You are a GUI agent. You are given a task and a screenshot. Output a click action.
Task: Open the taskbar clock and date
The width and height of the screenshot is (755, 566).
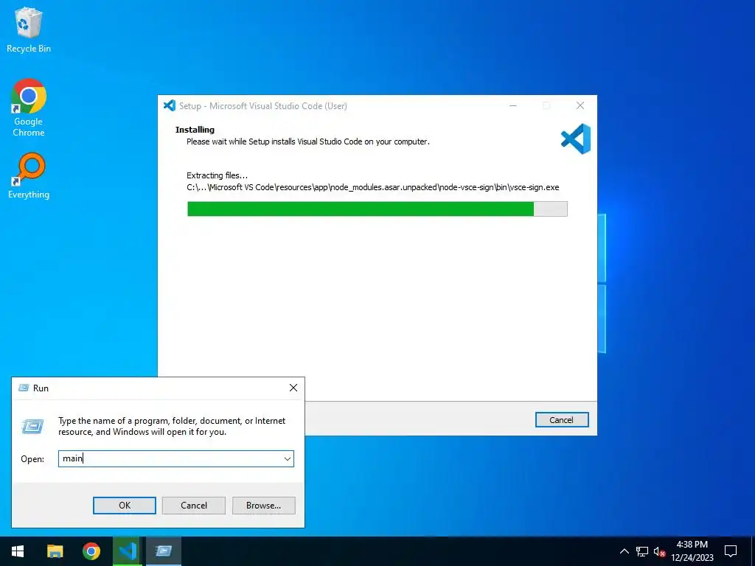click(692, 551)
